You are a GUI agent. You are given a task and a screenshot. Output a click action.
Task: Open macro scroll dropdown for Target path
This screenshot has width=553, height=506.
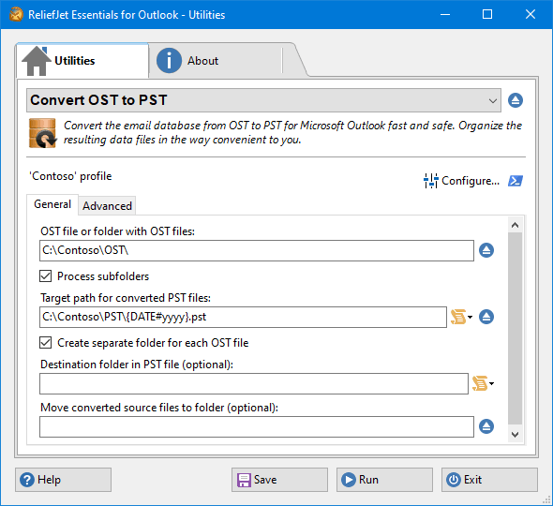coord(461,317)
